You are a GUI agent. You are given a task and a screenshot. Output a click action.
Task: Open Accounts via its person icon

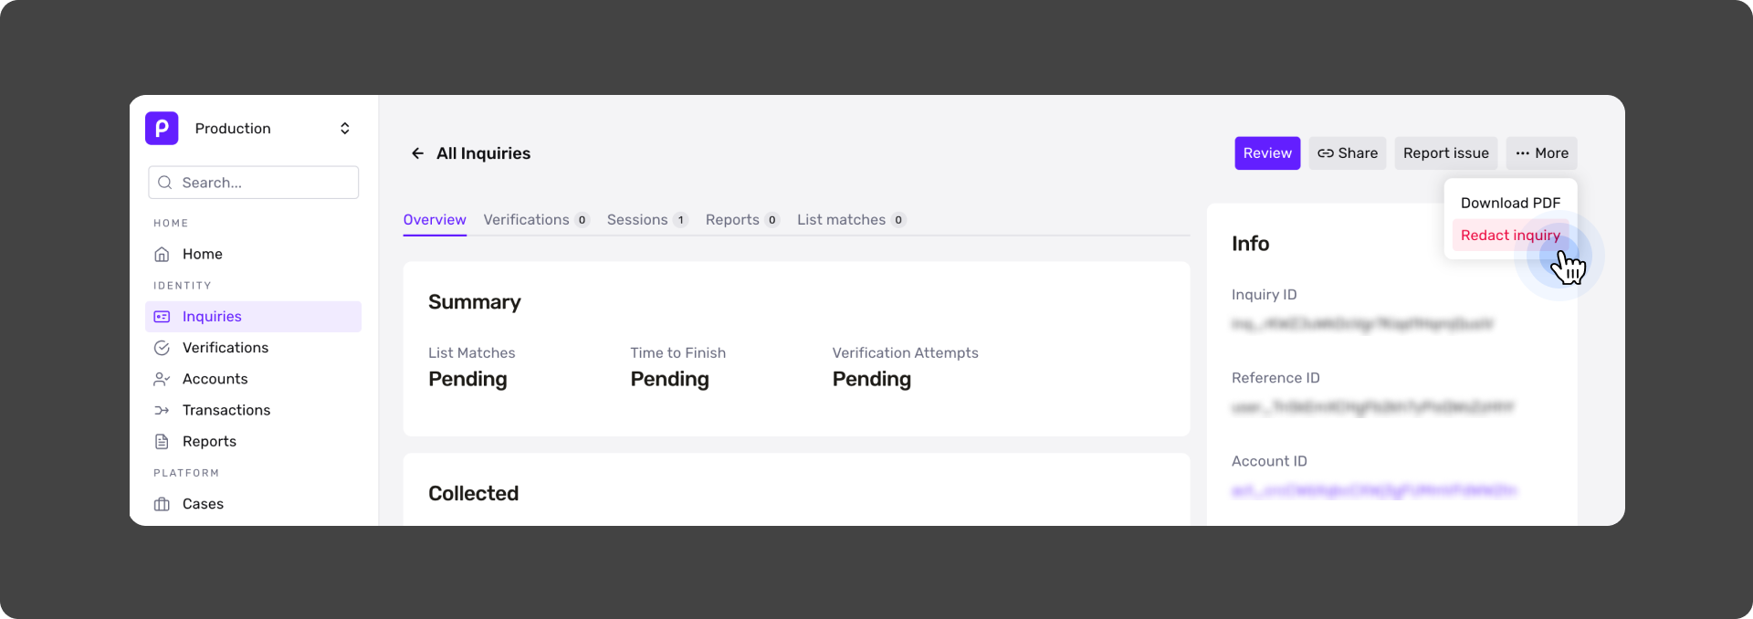(162, 379)
